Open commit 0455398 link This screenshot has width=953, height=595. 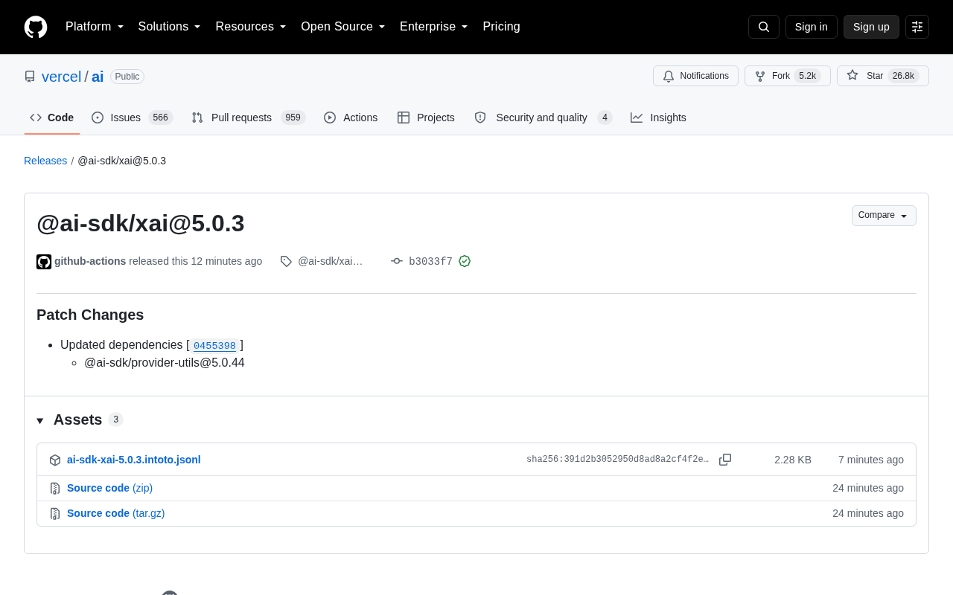tap(214, 345)
